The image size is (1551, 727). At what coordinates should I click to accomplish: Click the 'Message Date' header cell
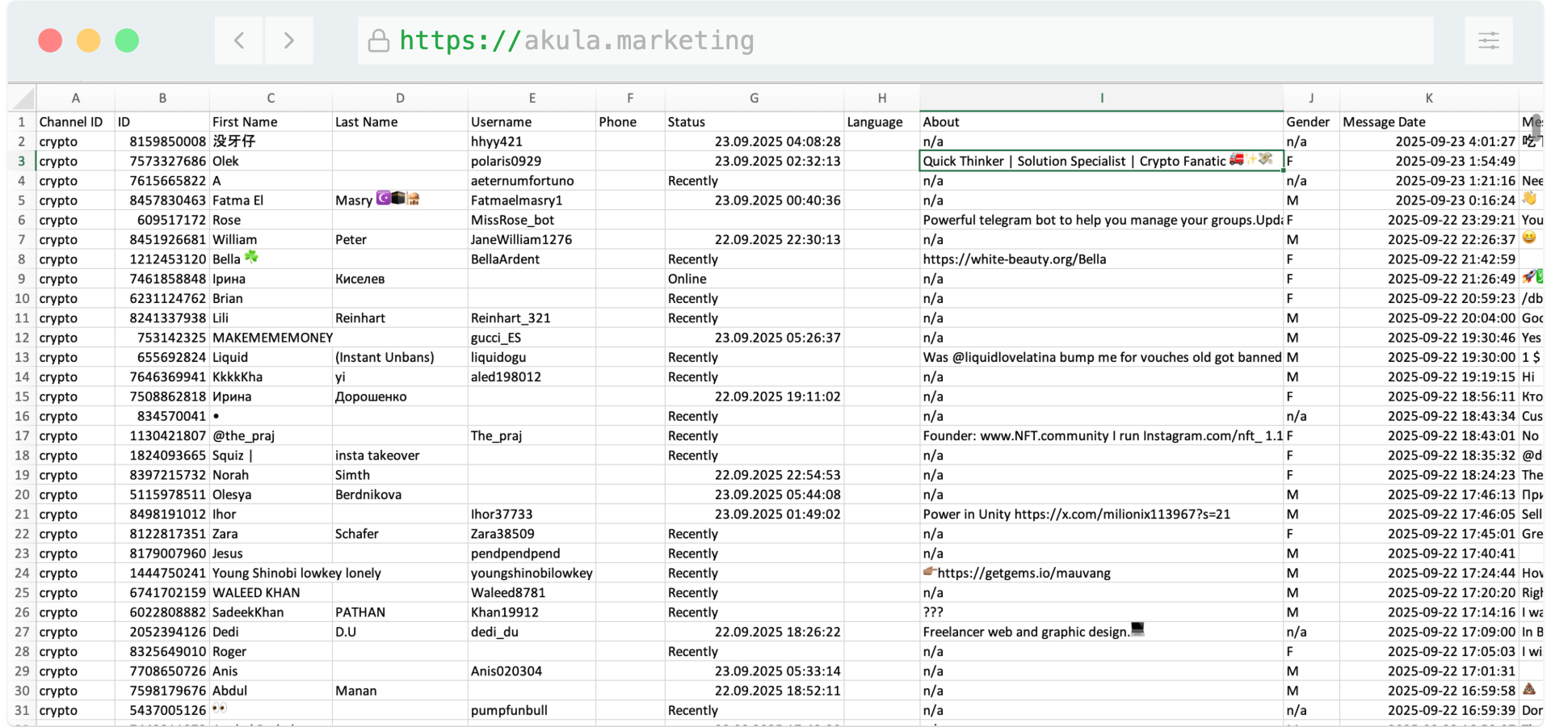click(x=1429, y=122)
